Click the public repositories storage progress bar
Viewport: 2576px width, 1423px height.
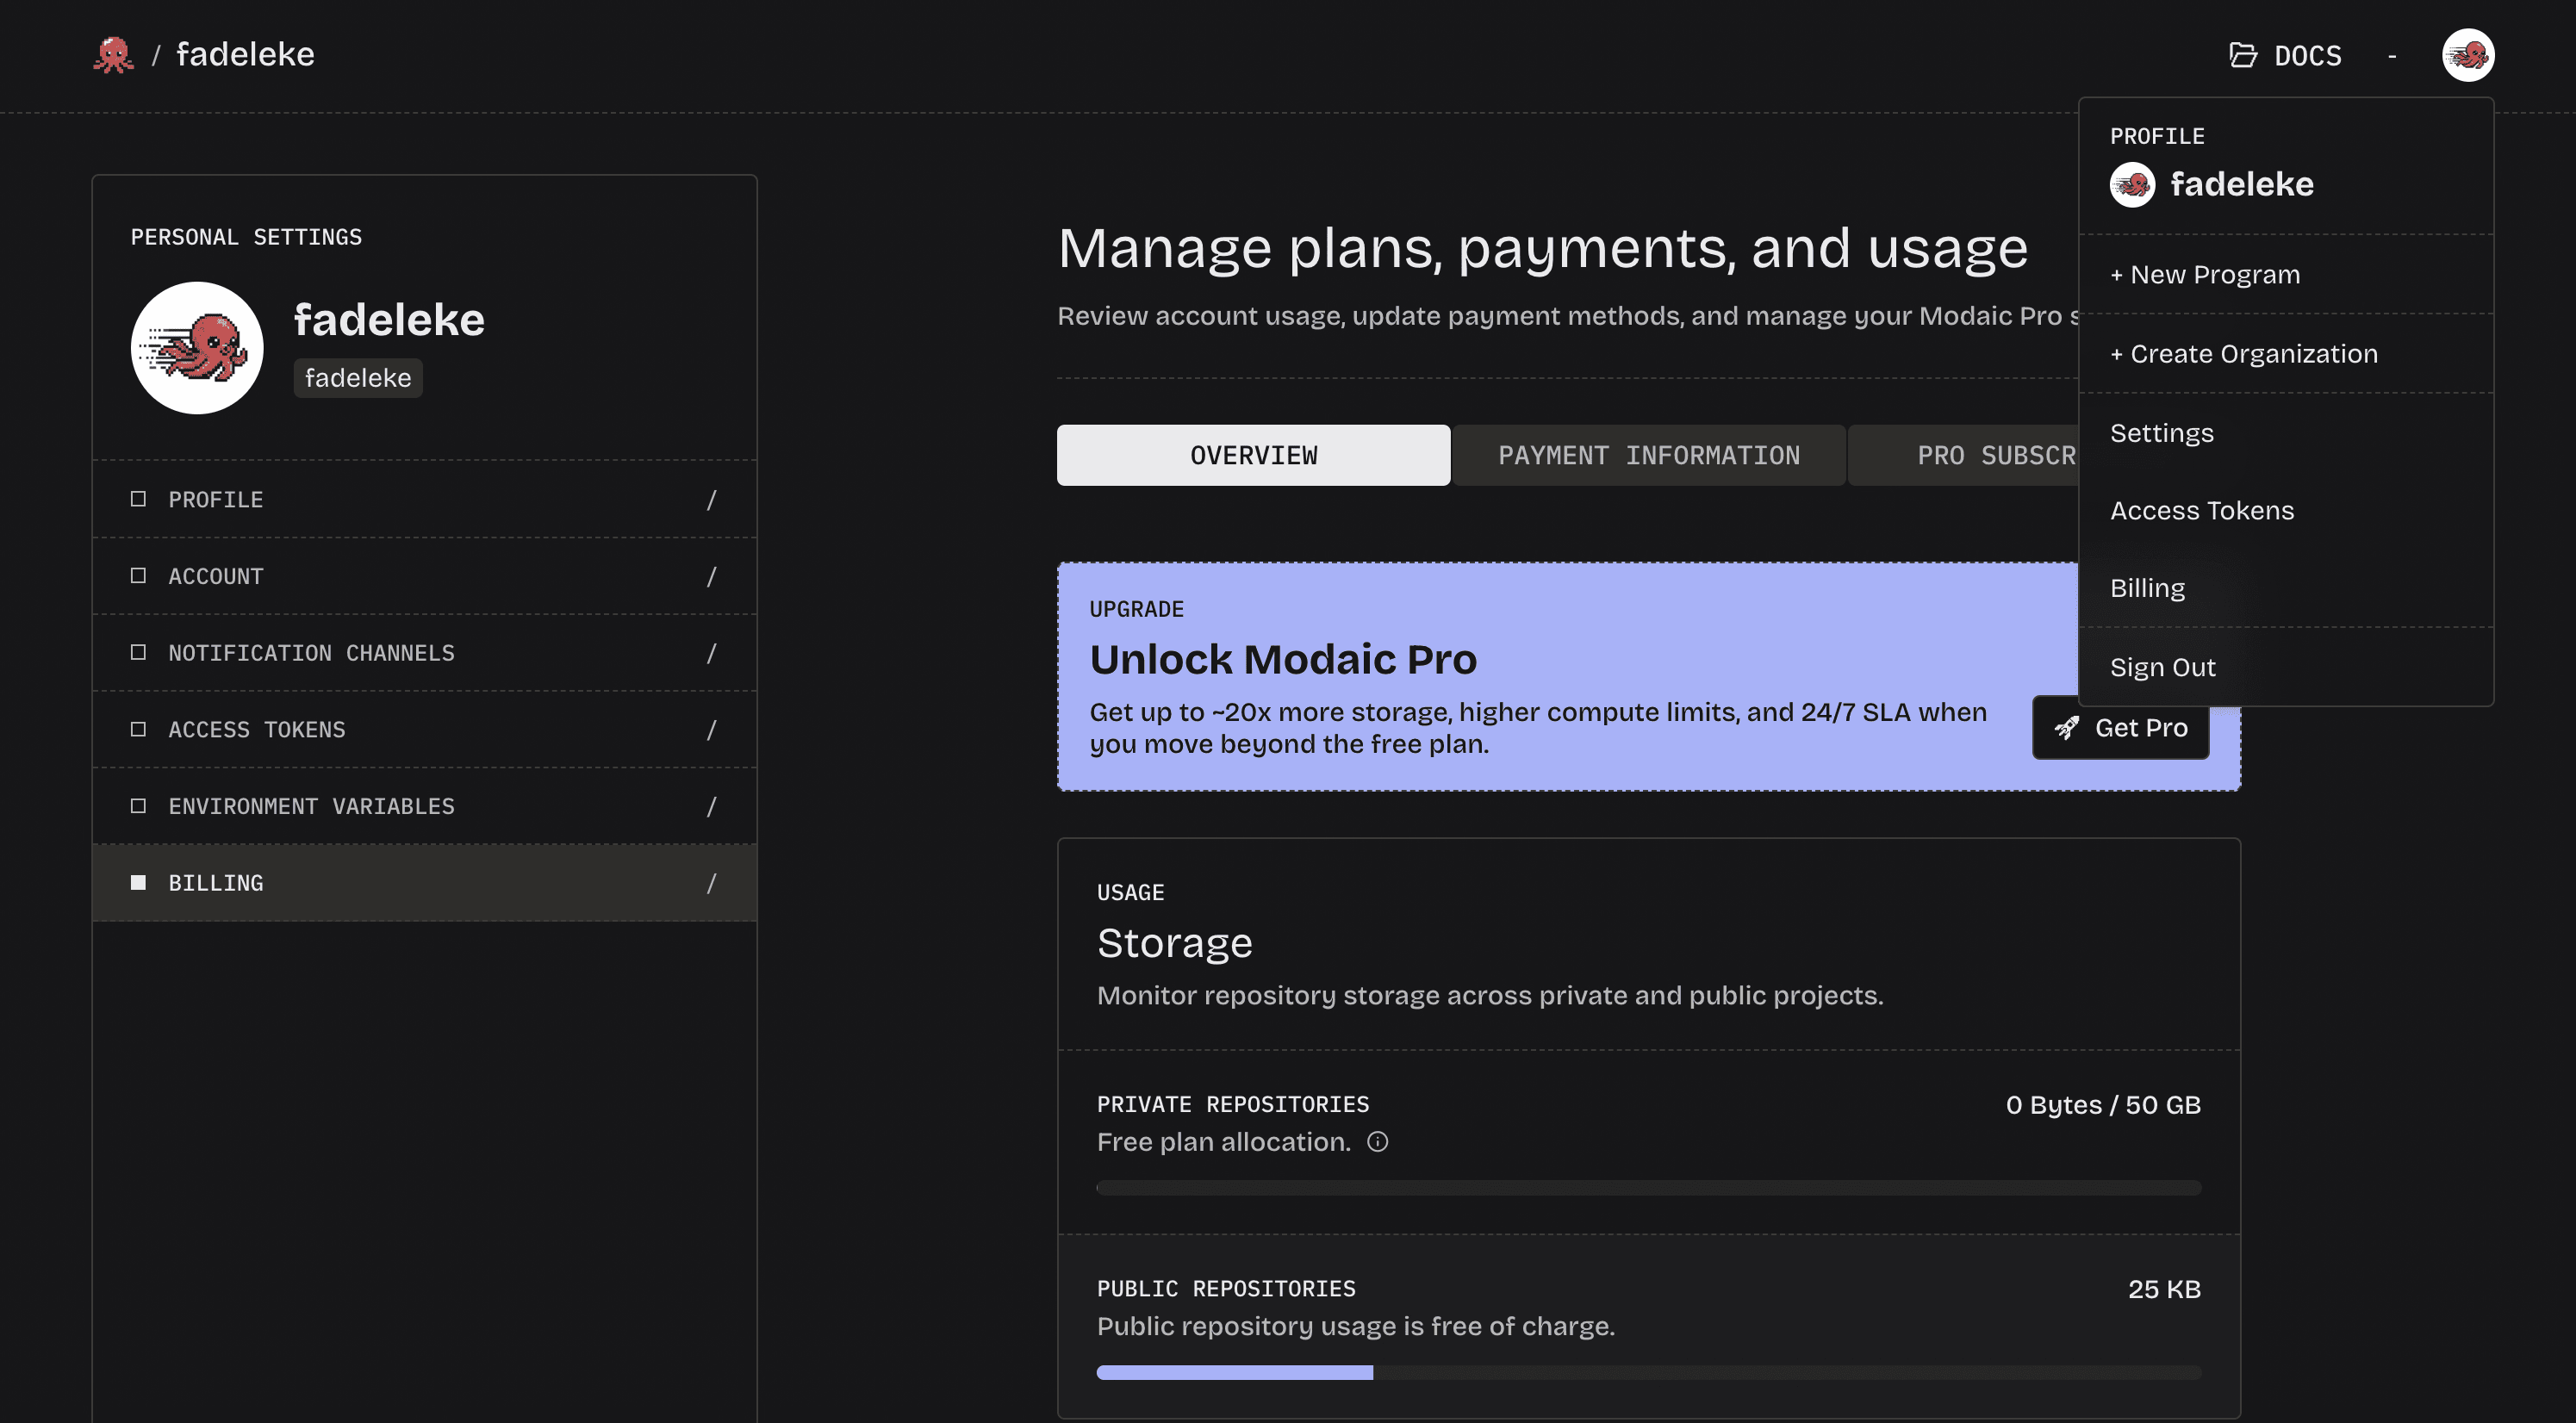click(x=1648, y=1372)
